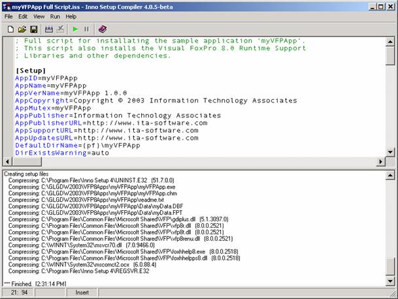Open help with the book icon

103,29
